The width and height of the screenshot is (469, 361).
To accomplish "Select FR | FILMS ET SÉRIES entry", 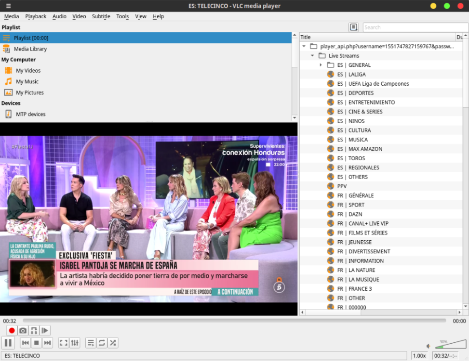I will 381,232.
